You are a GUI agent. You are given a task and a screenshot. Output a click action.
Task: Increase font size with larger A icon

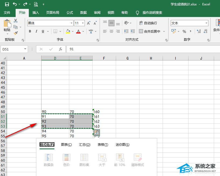coord(89,23)
